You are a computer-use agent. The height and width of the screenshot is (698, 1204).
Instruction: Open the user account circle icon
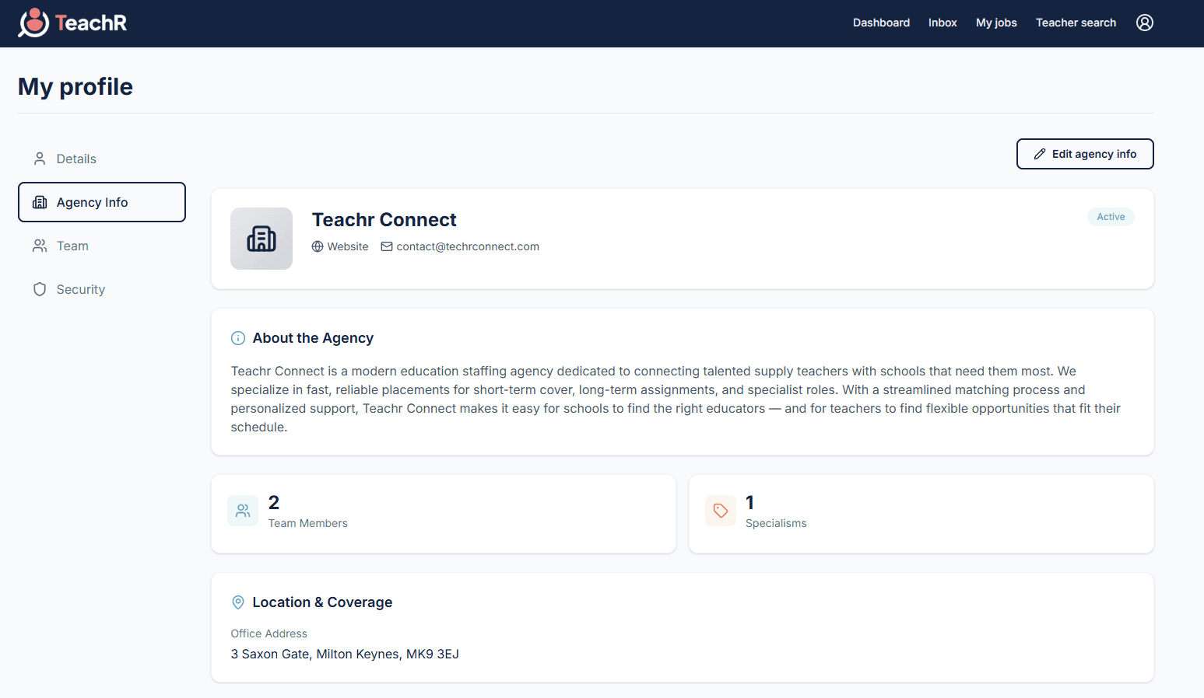pyautogui.click(x=1144, y=23)
